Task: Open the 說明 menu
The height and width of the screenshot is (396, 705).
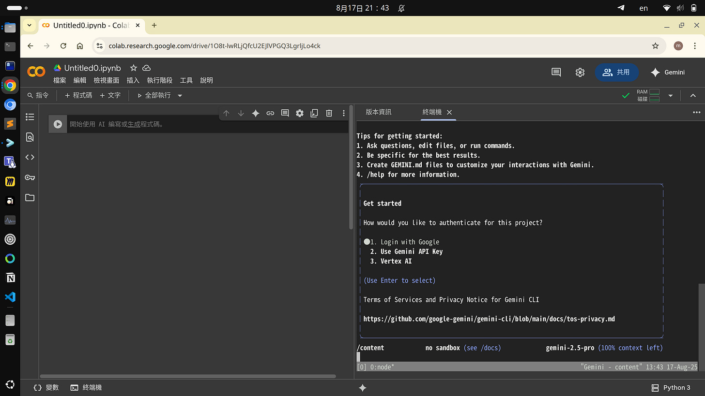Action: coord(206,80)
